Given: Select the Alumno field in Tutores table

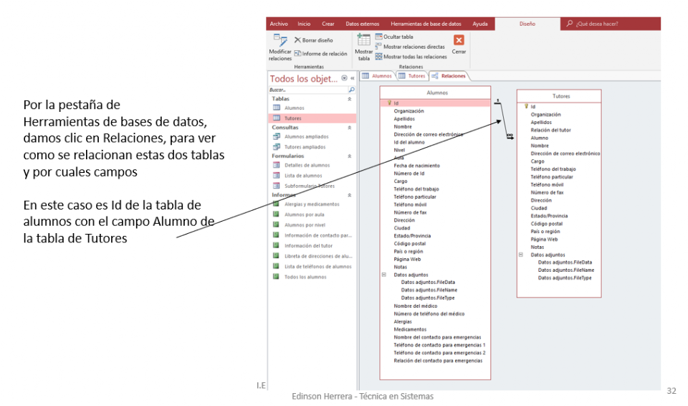Looking at the screenshot, I should pos(539,138).
